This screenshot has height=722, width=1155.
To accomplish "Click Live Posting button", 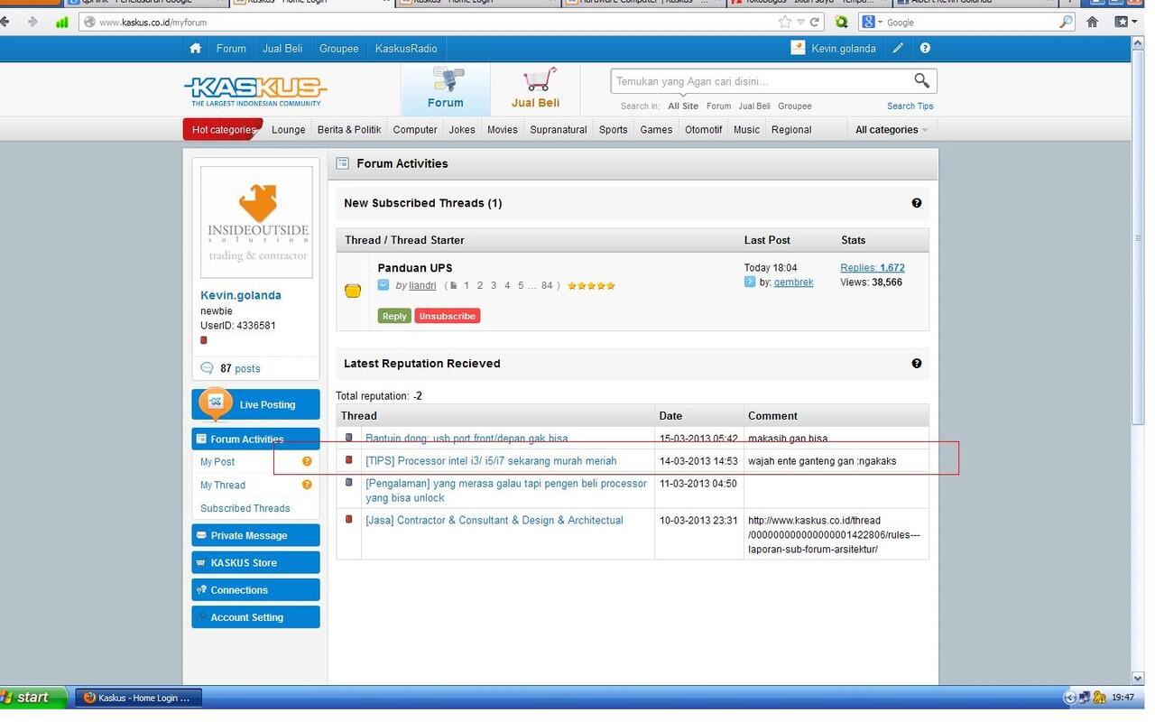I will pyautogui.click(x=255, y=404).
